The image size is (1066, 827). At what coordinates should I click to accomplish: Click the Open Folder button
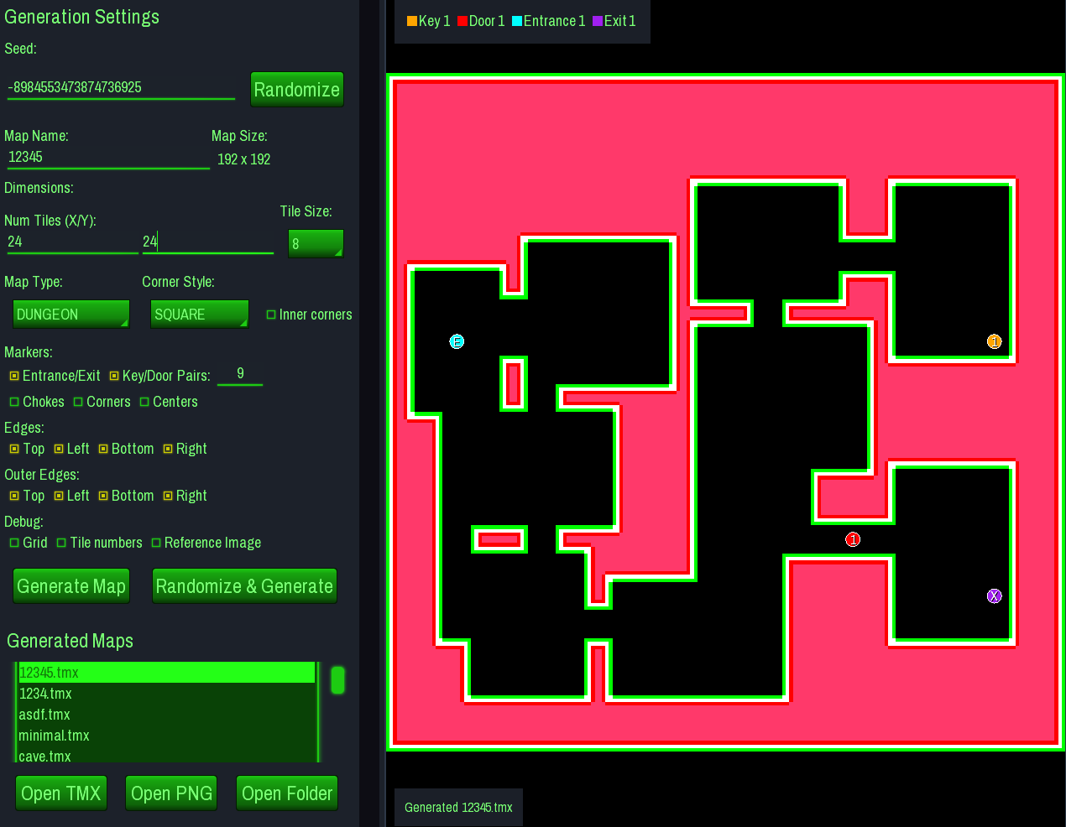[287, 793]
